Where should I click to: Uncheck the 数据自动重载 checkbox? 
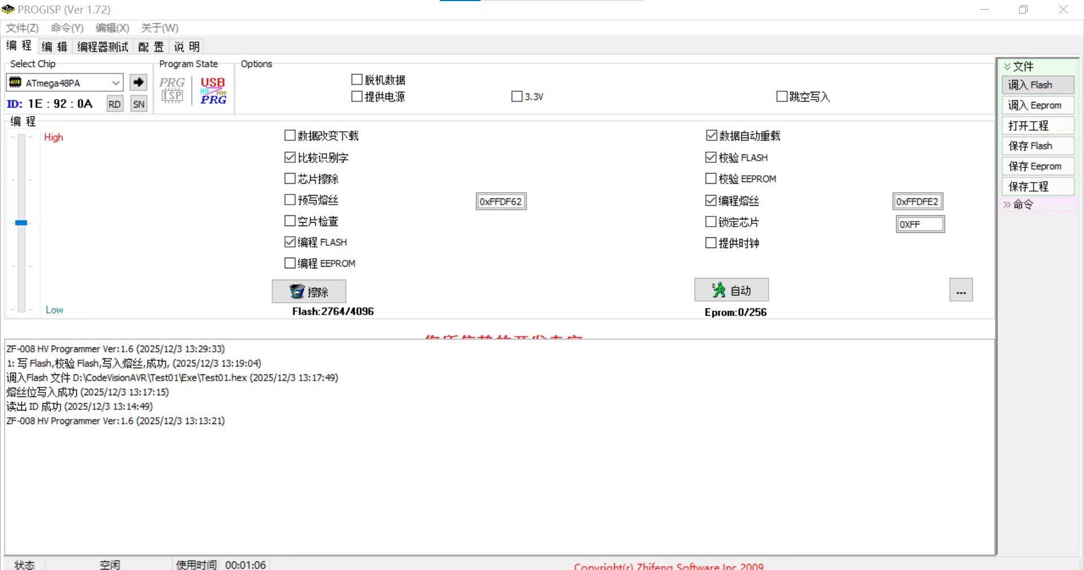point(711,135)
